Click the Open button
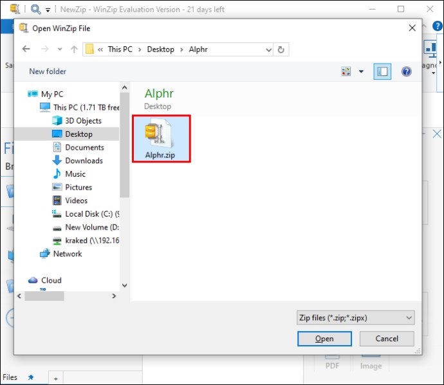The height and width of the screenshot is (385, 444). pyautogui.click(x=324, y=339)
